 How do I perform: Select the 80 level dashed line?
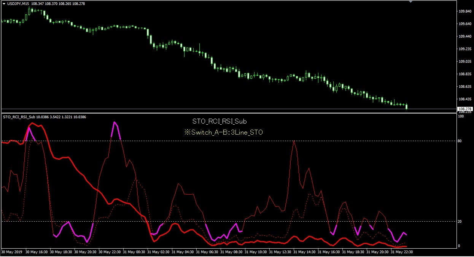[x=228, y=141]
